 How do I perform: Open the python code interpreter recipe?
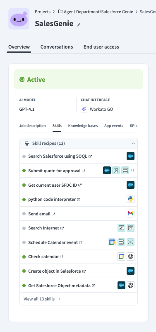[52, 200]
